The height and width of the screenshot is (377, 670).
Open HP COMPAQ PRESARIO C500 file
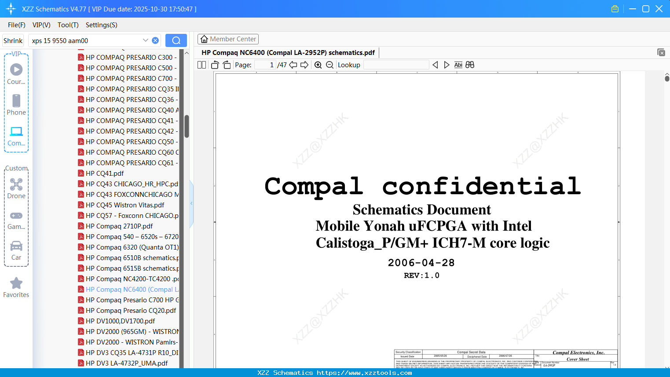coord(128,68)
